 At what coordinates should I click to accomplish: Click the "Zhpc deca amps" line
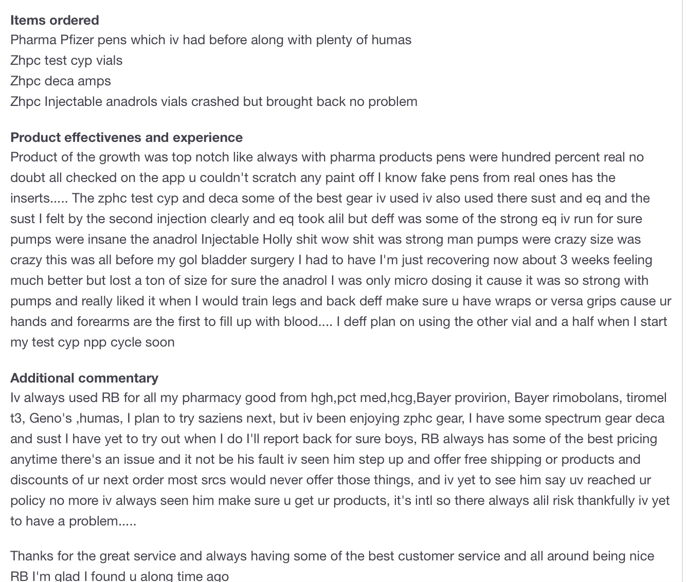point(61,81)
